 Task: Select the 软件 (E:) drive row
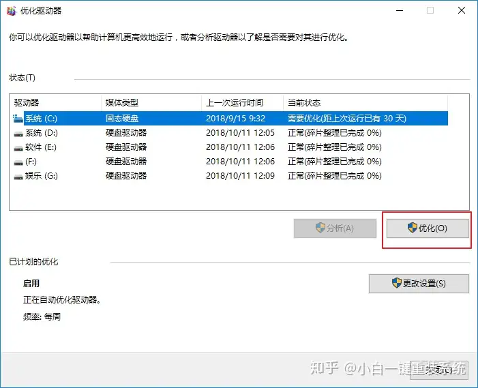click(230, 147)
